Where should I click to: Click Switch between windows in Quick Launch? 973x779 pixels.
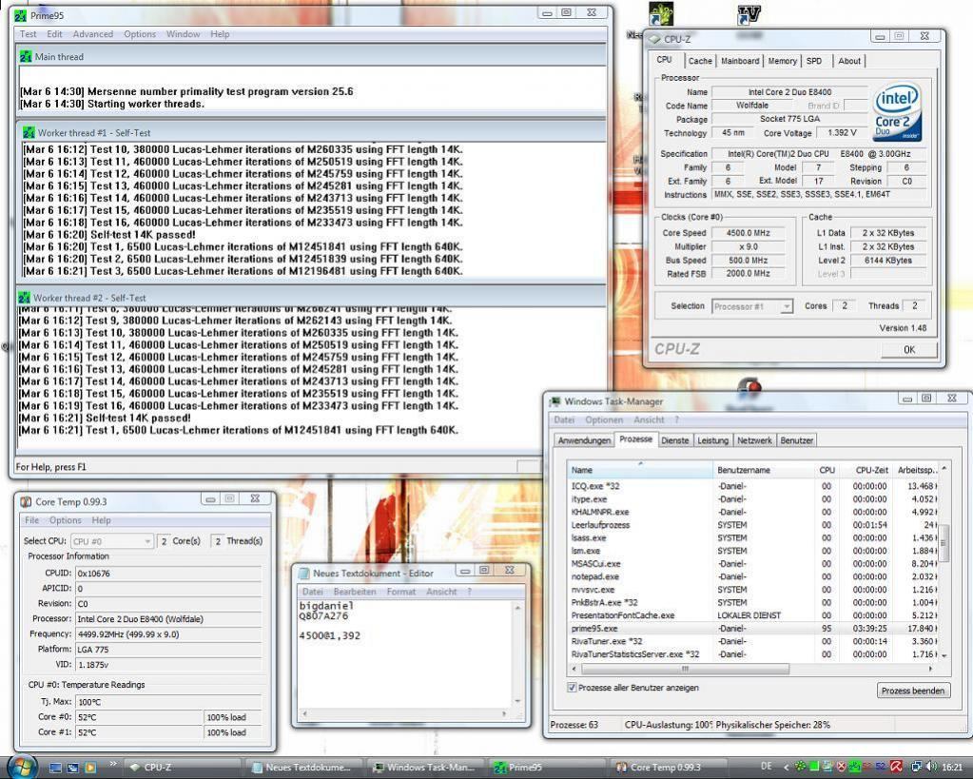pyautogui.click(x=72, y=768)
